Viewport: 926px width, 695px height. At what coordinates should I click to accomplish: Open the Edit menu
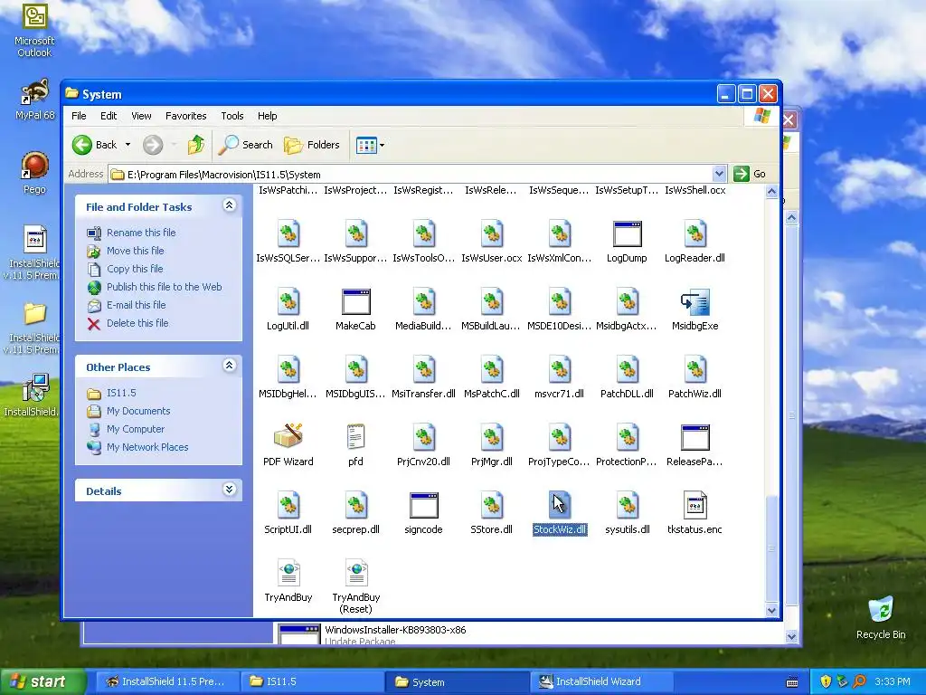(x=109, y=116)
